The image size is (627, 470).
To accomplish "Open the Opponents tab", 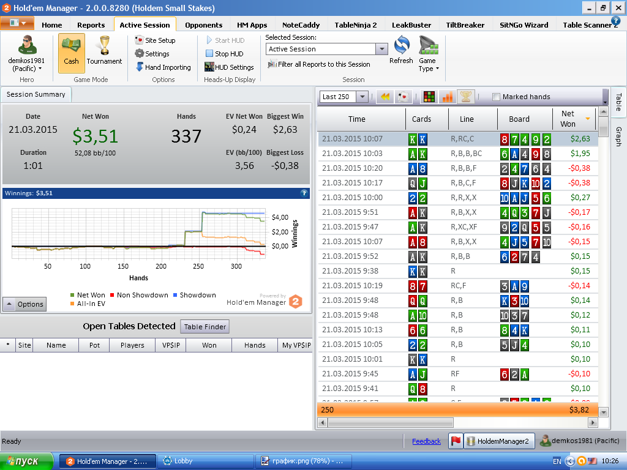I will (x=203, y=24).
